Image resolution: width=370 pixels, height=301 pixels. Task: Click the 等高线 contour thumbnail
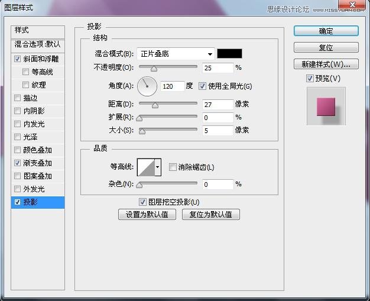(x=146, y=167)
